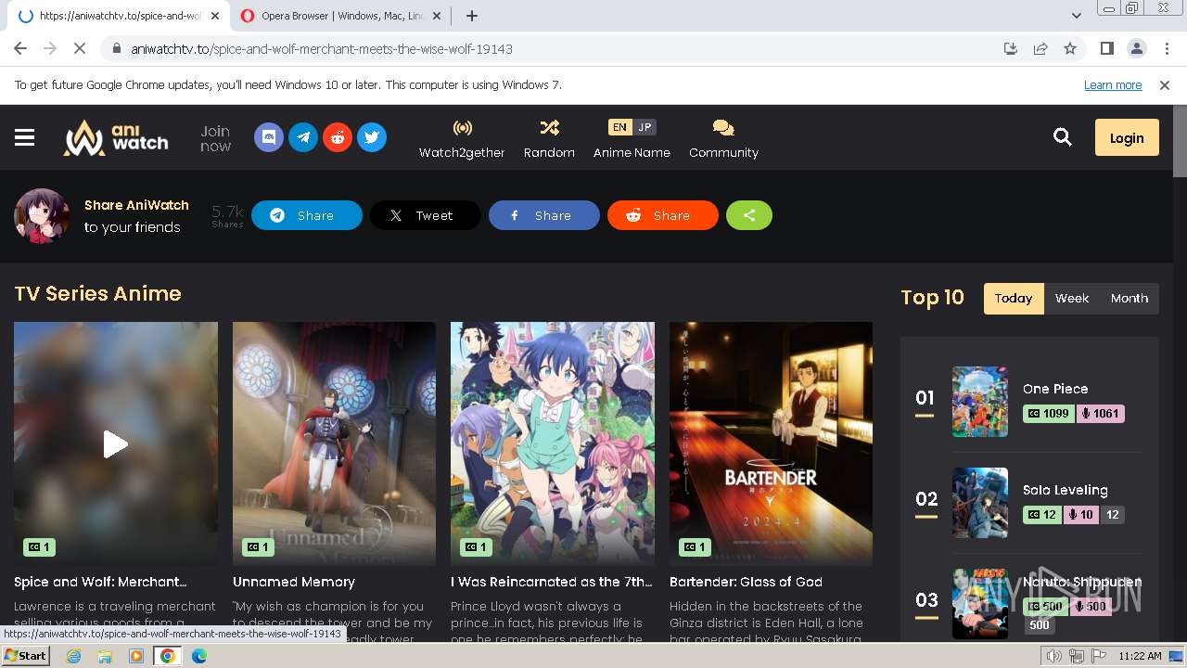Open Watch2gether
The width and height of the screenshot is (1187, 668).
(462, 139)
